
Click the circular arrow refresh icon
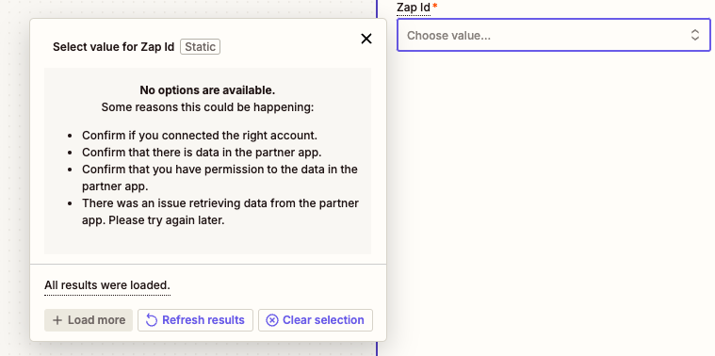click(x=152, y=320)
